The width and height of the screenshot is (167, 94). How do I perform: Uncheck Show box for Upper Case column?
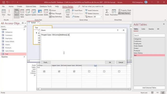click(59, 71)
